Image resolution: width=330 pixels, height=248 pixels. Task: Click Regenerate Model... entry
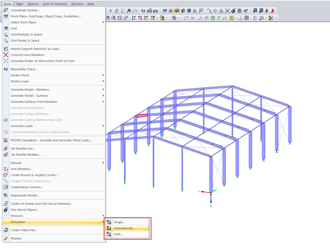click(x=54, y=195)
